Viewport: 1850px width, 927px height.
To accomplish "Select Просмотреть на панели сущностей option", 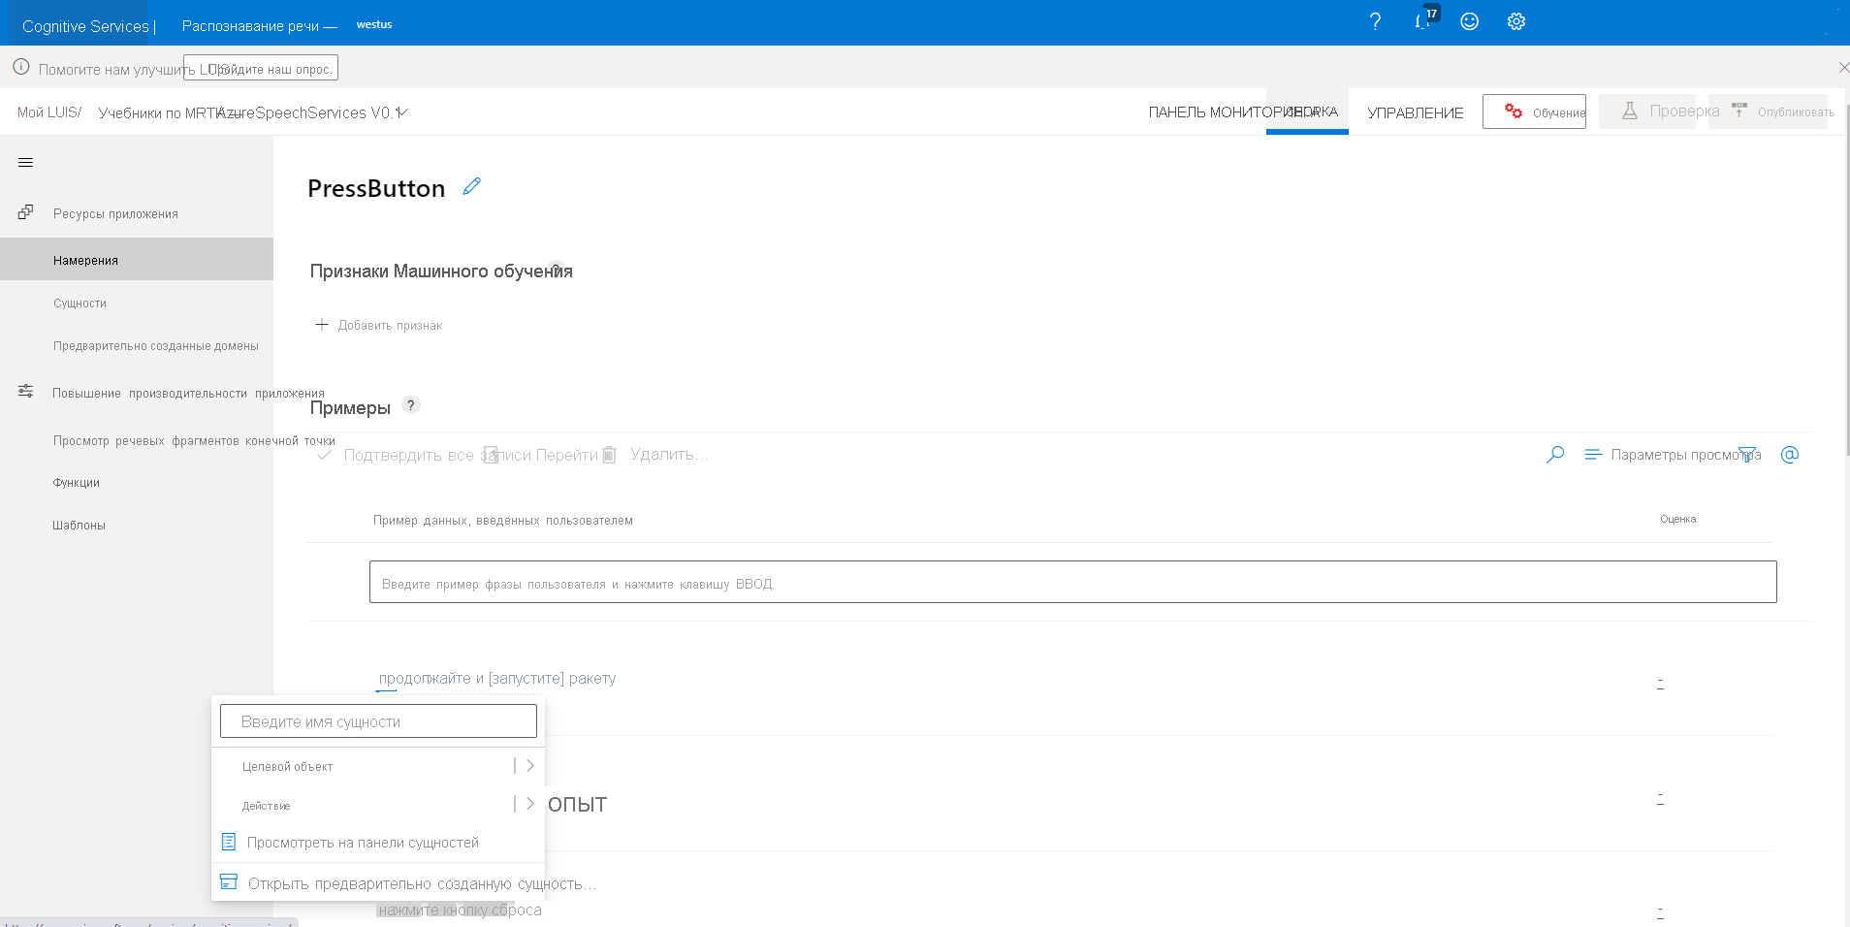I will pos(364,842).
